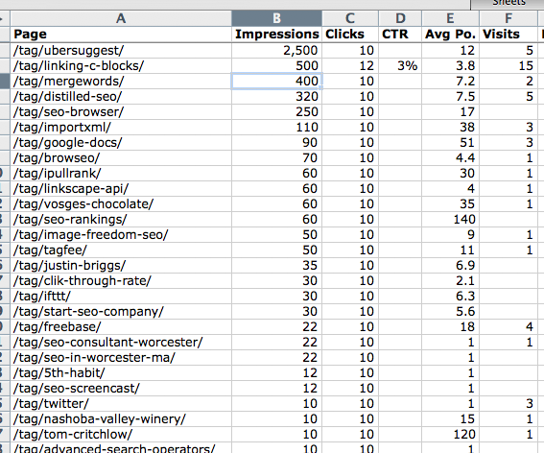The width and height of the screenshot is (544, 453).
Task: Select the /tag/tom-critchlow/ cell
Action: point(121,434)
